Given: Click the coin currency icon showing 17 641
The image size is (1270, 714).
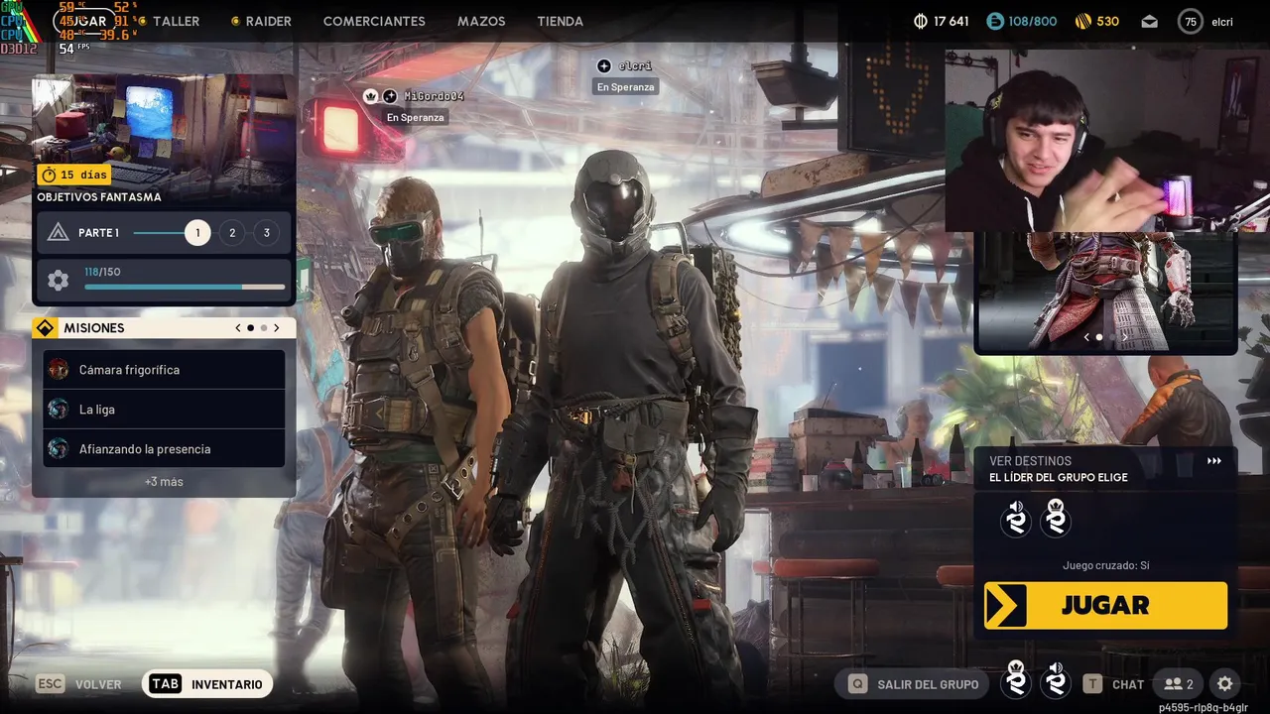Looking at the screenshot, I should [920, 21].
